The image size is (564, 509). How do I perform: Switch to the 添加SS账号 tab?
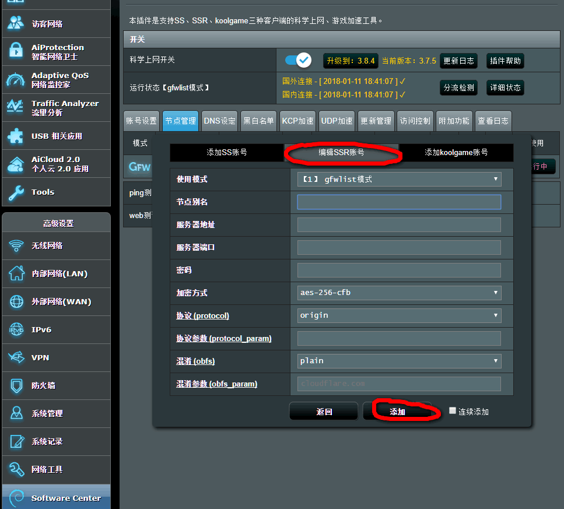(x=227, y=152)
